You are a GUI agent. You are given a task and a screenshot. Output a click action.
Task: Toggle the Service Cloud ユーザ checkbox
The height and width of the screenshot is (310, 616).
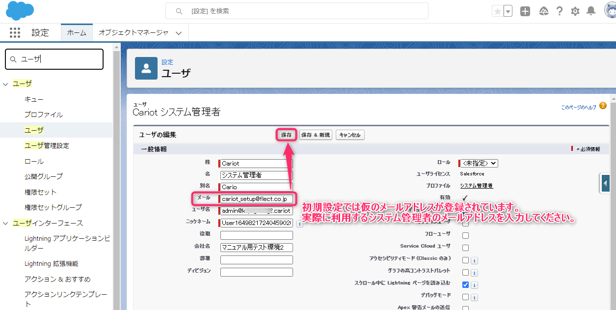465,248
